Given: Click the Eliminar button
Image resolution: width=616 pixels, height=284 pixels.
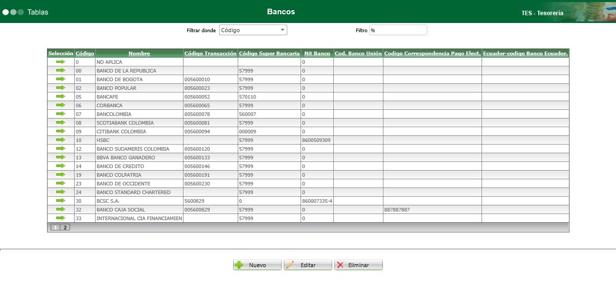Looking at the screenshot, I should tap(359, 265).
